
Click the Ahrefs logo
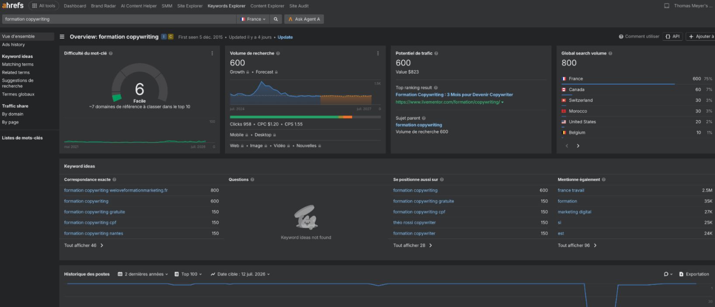13,6
